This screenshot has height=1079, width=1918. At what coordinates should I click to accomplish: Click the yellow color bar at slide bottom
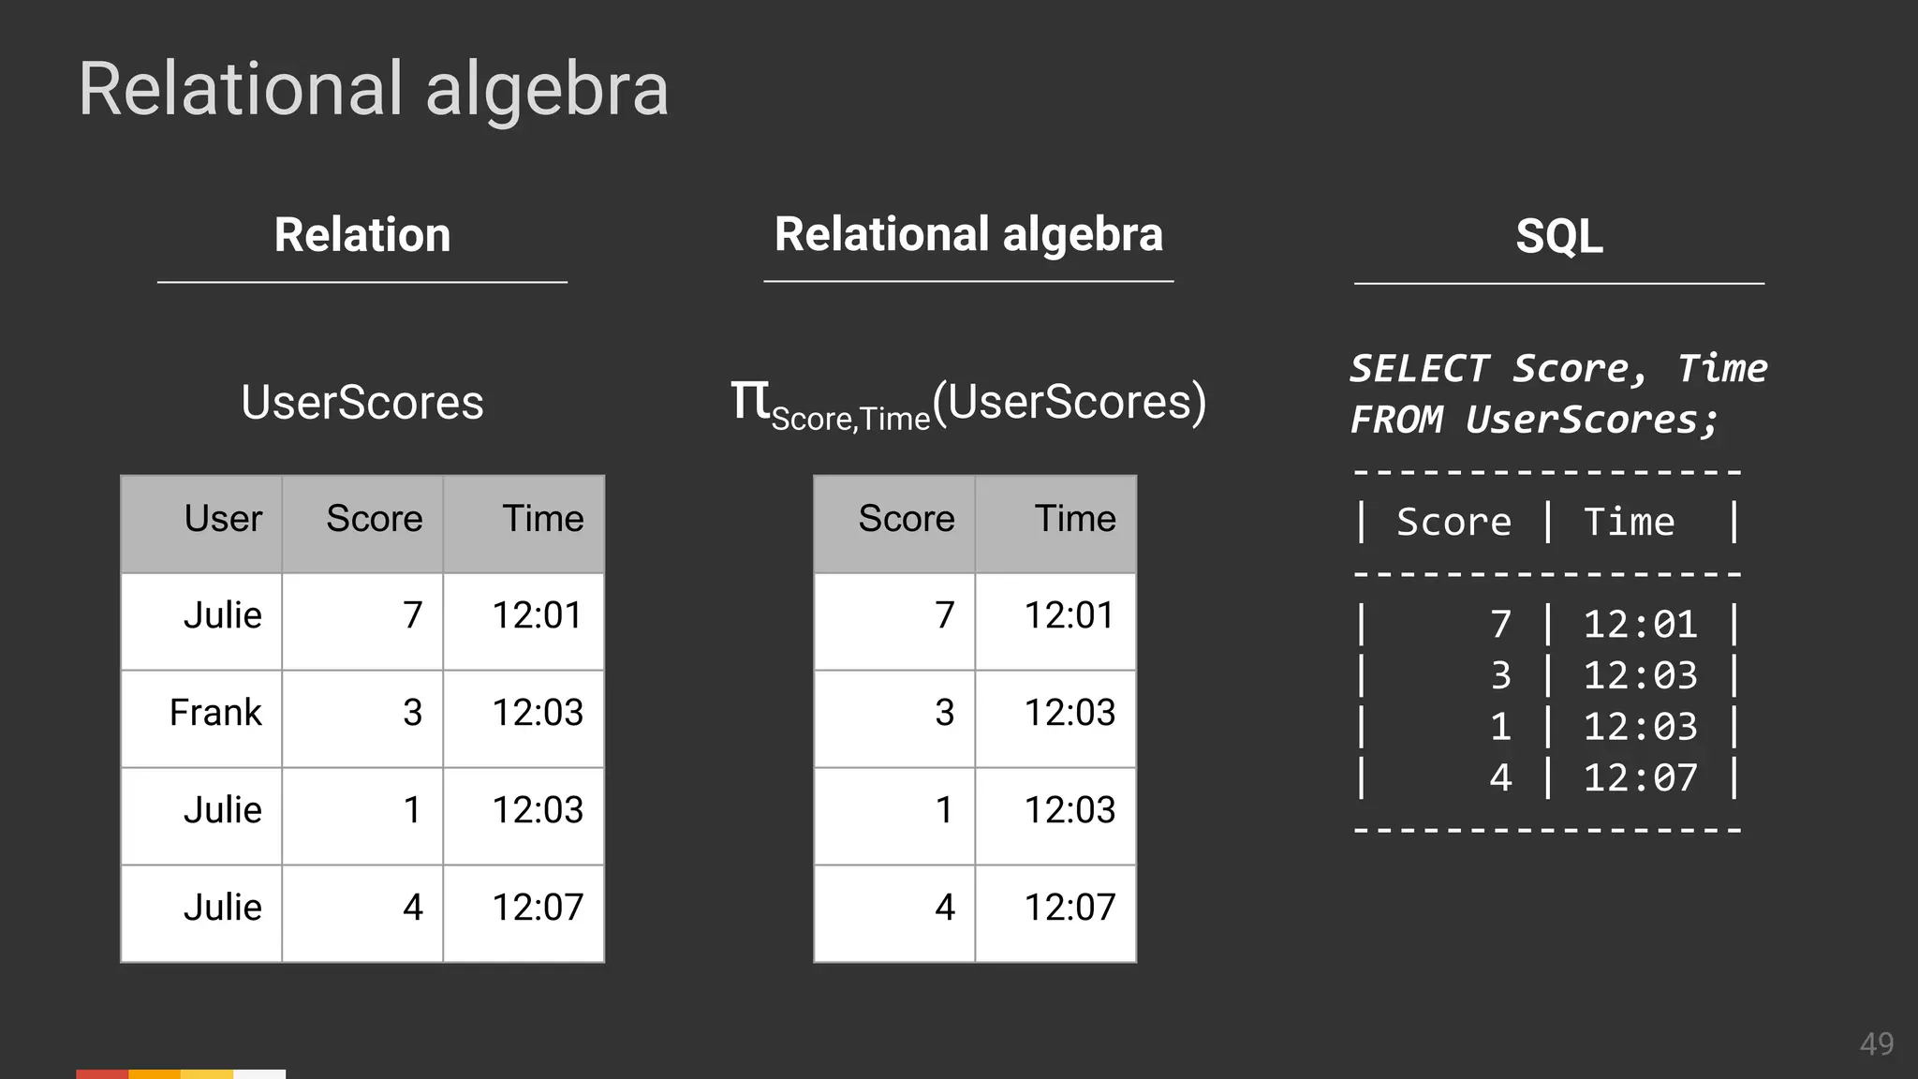tap(207, 1073)
